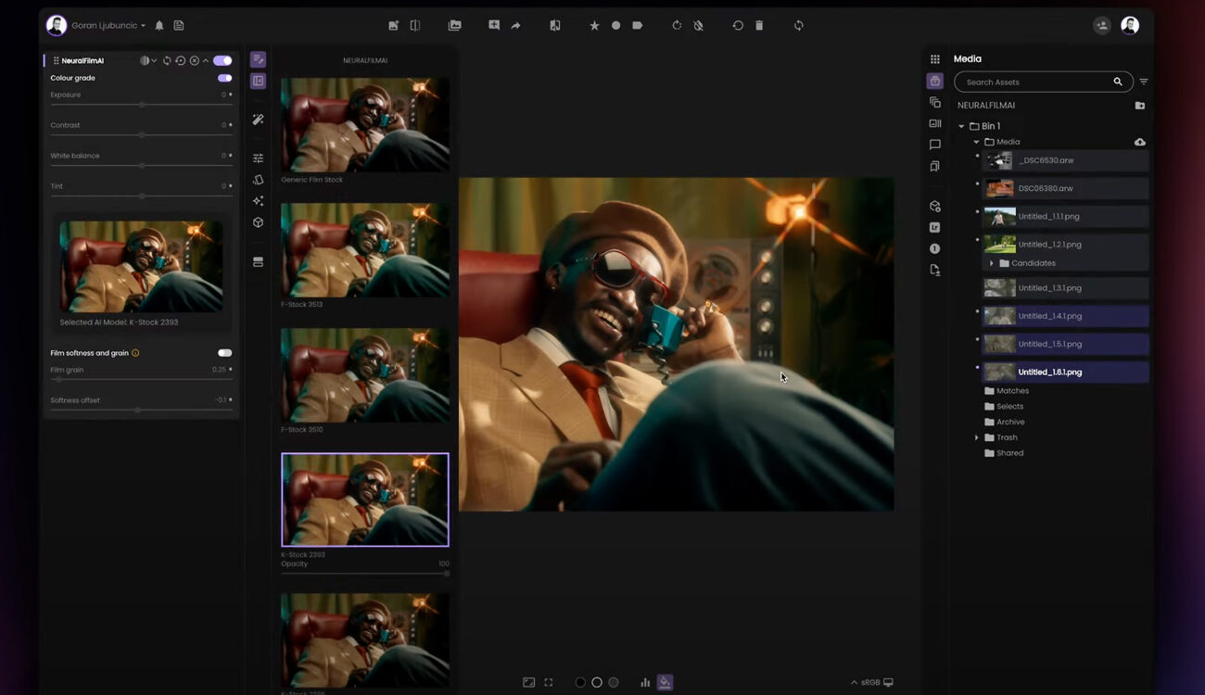The height and width of the screenshot is (695, 1205).
Task: Toggle the edit notes panel button
Action: click(x=258, y=59)
